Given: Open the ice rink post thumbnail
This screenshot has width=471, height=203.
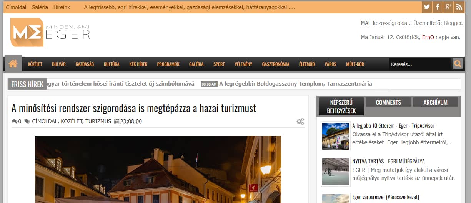Looking at the screenshot, I should 336,172.
